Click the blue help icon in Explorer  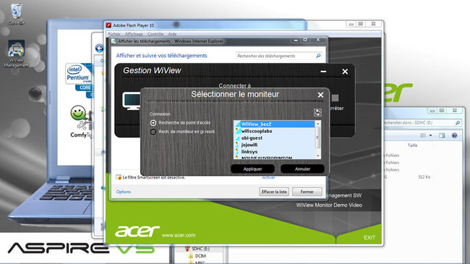click(x=454, y=135)
